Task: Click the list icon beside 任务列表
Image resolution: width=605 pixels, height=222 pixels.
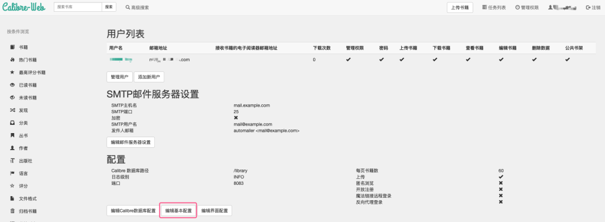Action: 484,7
